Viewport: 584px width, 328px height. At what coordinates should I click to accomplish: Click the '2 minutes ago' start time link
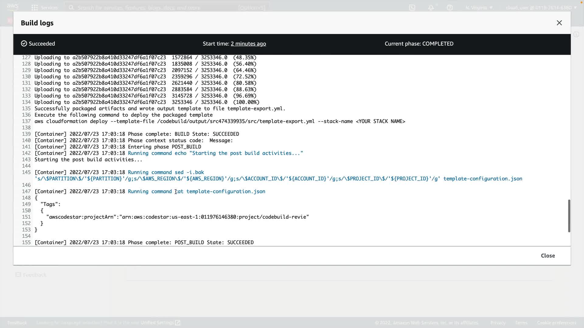point(248,44)
